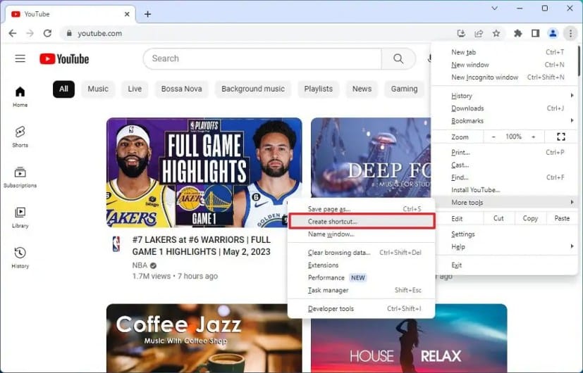The height and width of the screenshot is (373, 583).
Task: Click the tab search chevron
Action: 494,8
